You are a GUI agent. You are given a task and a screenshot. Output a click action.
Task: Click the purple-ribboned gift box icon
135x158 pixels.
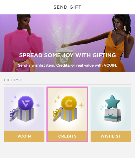tap(22, 114)
